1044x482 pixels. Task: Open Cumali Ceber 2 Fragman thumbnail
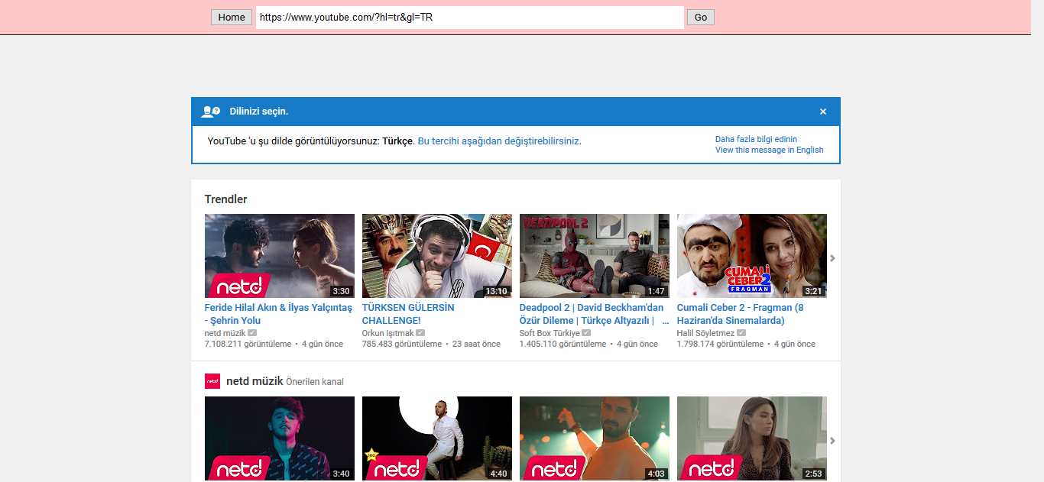click(x=752, y=256)
